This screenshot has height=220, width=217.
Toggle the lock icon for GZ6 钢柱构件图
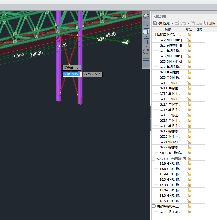tap(189, 62)
